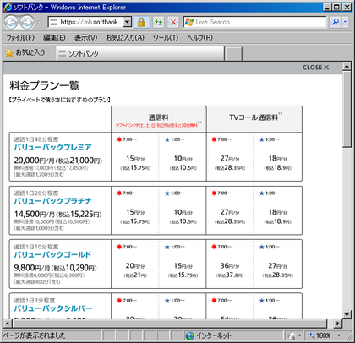
Task: Click the 通話1日10分程度 label
Action: pos(36,247)
